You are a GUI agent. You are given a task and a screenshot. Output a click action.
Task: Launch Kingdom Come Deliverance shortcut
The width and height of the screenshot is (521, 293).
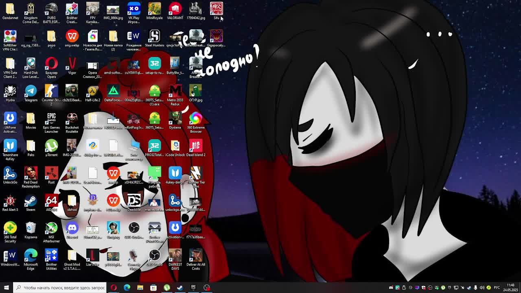tap(31, 13)
